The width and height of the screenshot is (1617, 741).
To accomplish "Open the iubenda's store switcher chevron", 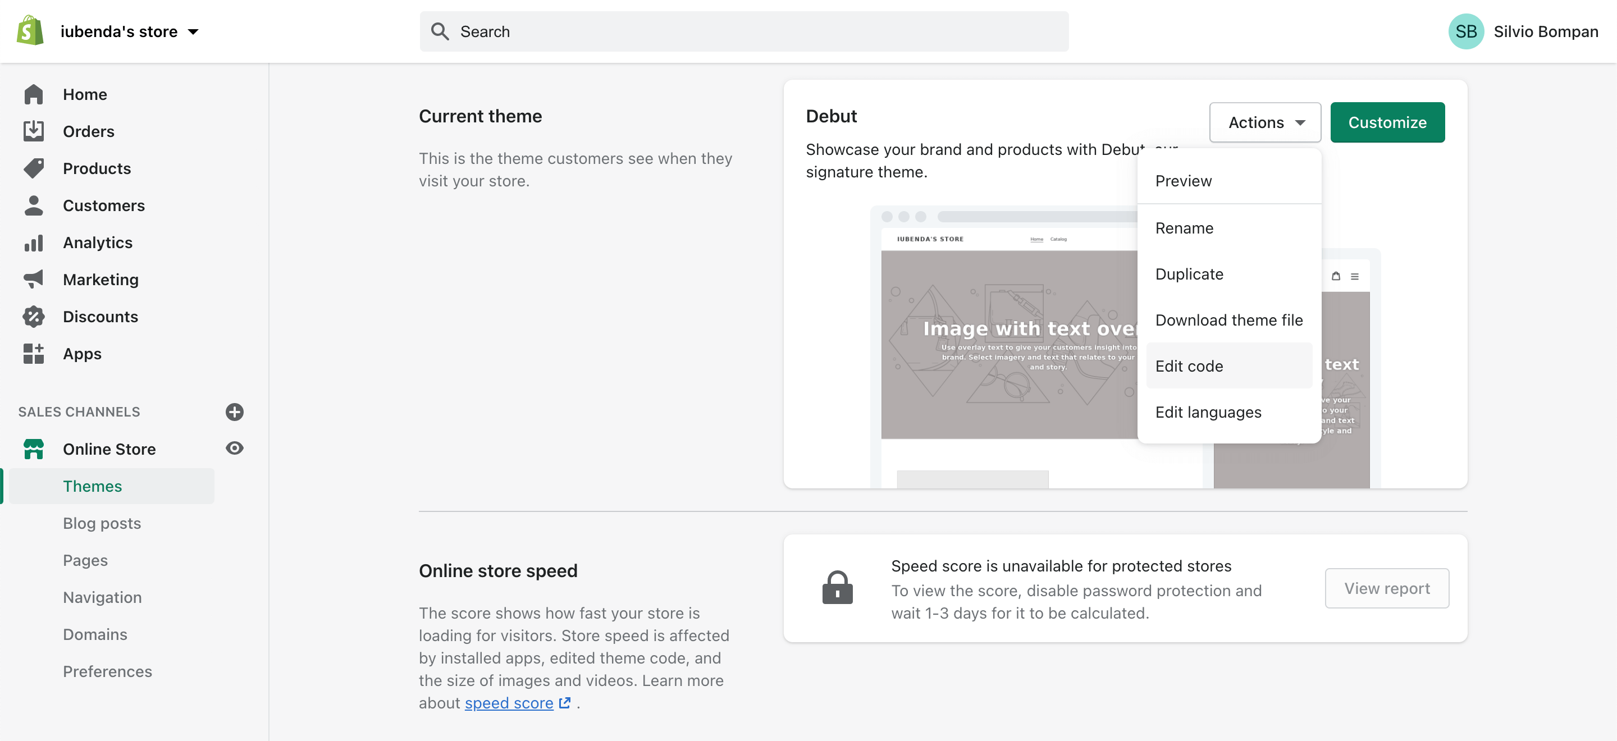I will tap(193, 31).
